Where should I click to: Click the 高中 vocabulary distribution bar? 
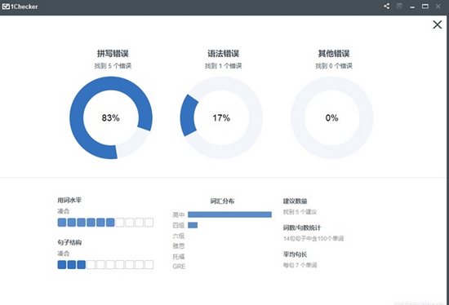[229, 214]
